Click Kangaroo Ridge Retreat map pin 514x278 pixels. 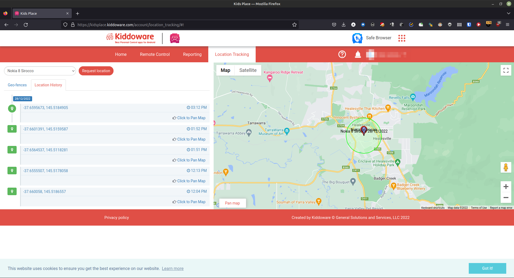click(x=270, y=78)
